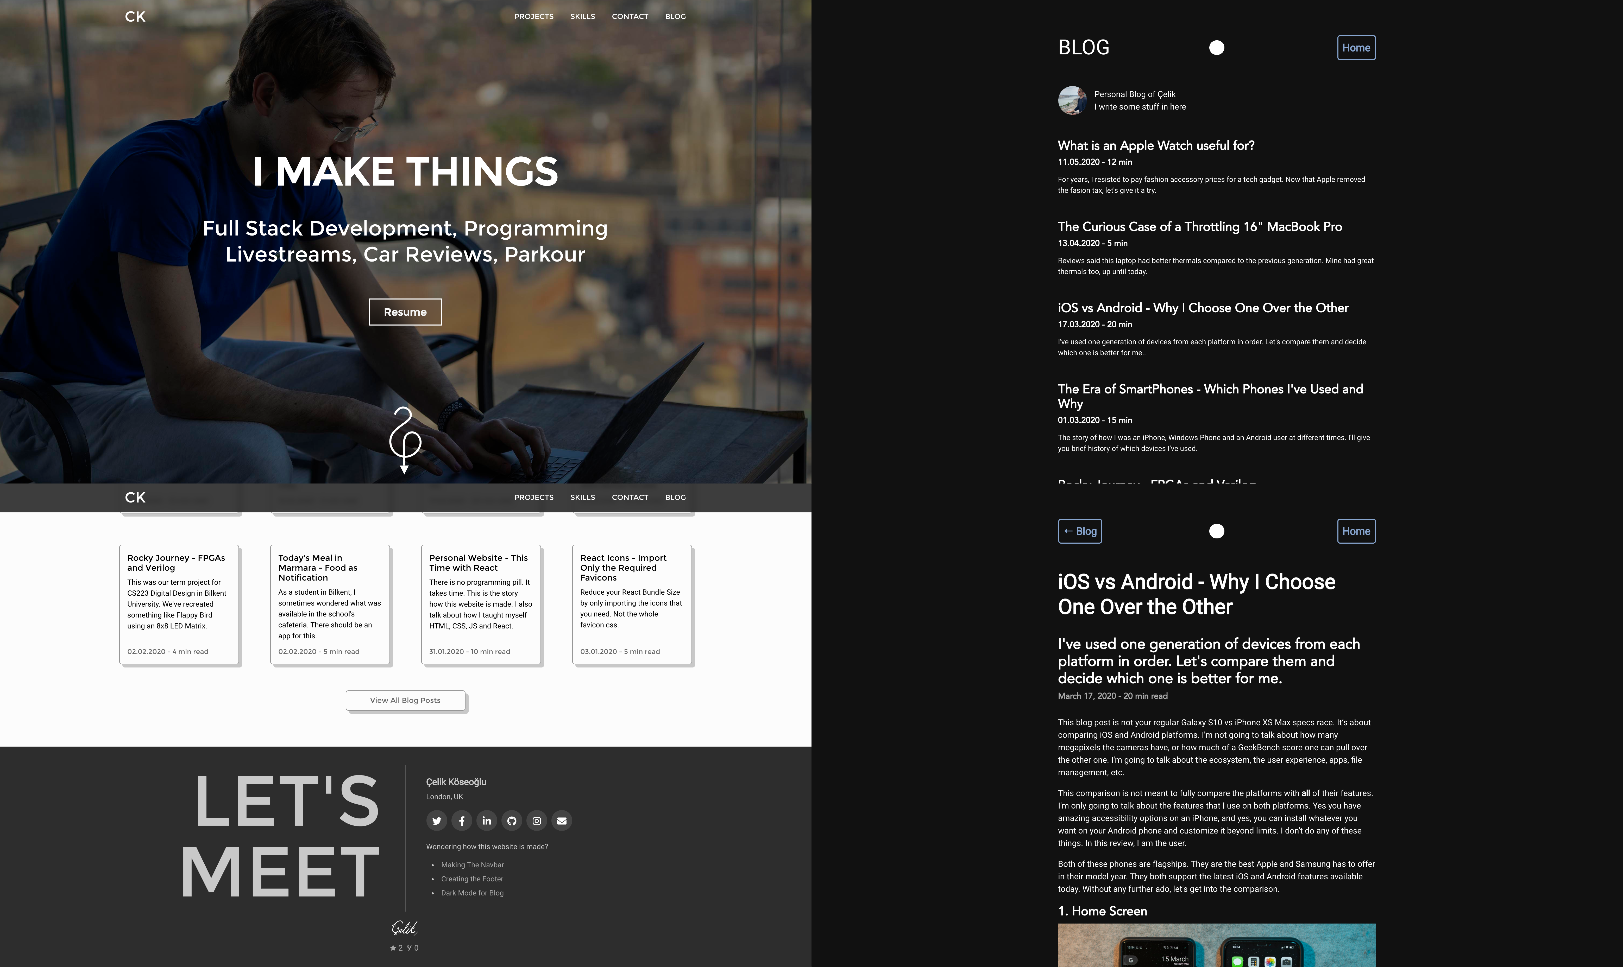
Task: Toggle dark mode circle beside BLOG heading
Action: 1216,48
